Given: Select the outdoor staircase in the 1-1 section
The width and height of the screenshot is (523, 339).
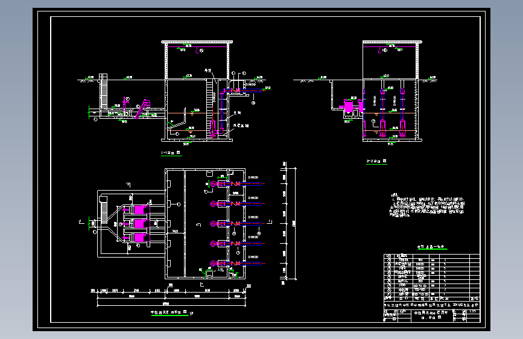Looking at the screenshot, I should 104,91.
